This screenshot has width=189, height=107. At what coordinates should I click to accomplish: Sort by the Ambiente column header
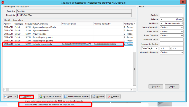(x=128, y=24)
